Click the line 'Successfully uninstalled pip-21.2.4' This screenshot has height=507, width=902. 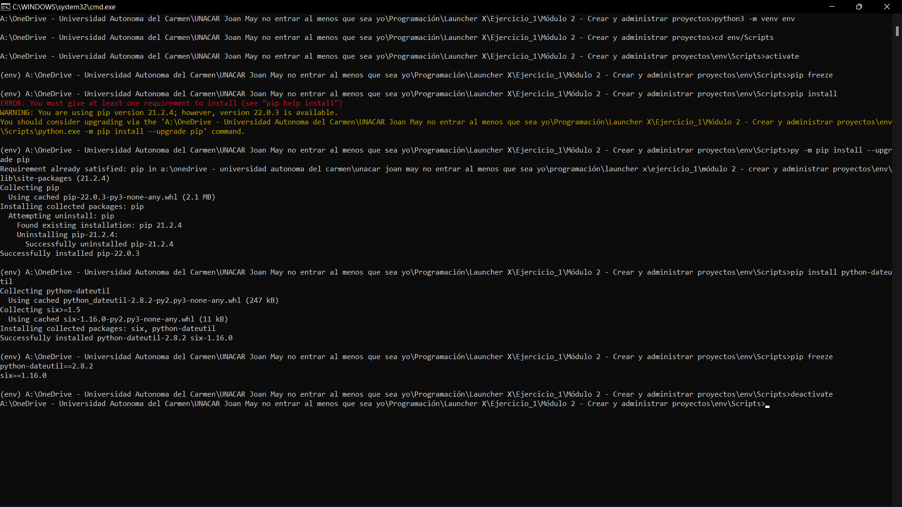[100, 244]
